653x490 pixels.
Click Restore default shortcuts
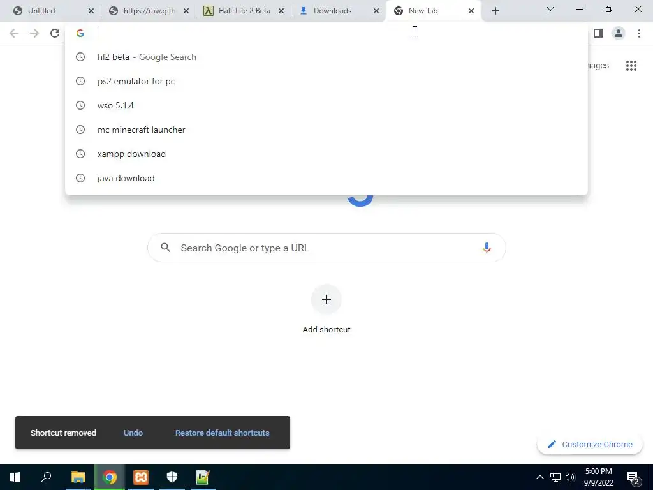click(222, 433)
